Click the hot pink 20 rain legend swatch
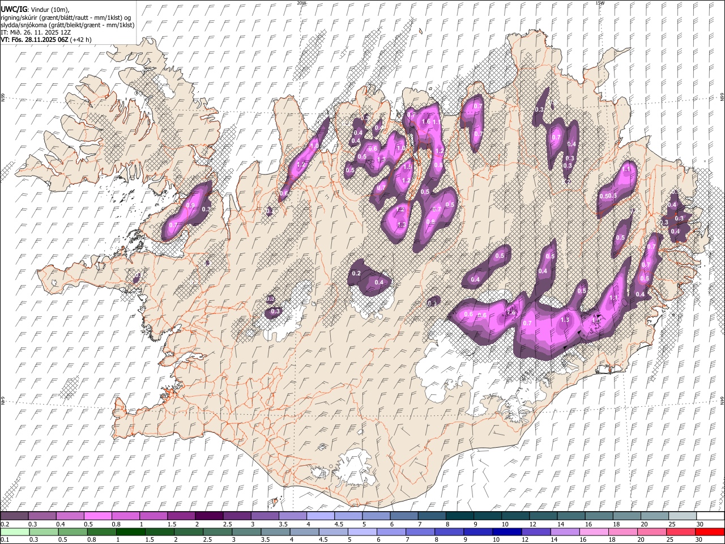The width and height of the screenshot is (725, 544). click(651, 532)
